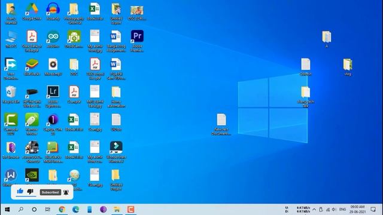Click the taskbar search magnifier
Viewport: 383px width, 215px height.
[x=21, y=210]
